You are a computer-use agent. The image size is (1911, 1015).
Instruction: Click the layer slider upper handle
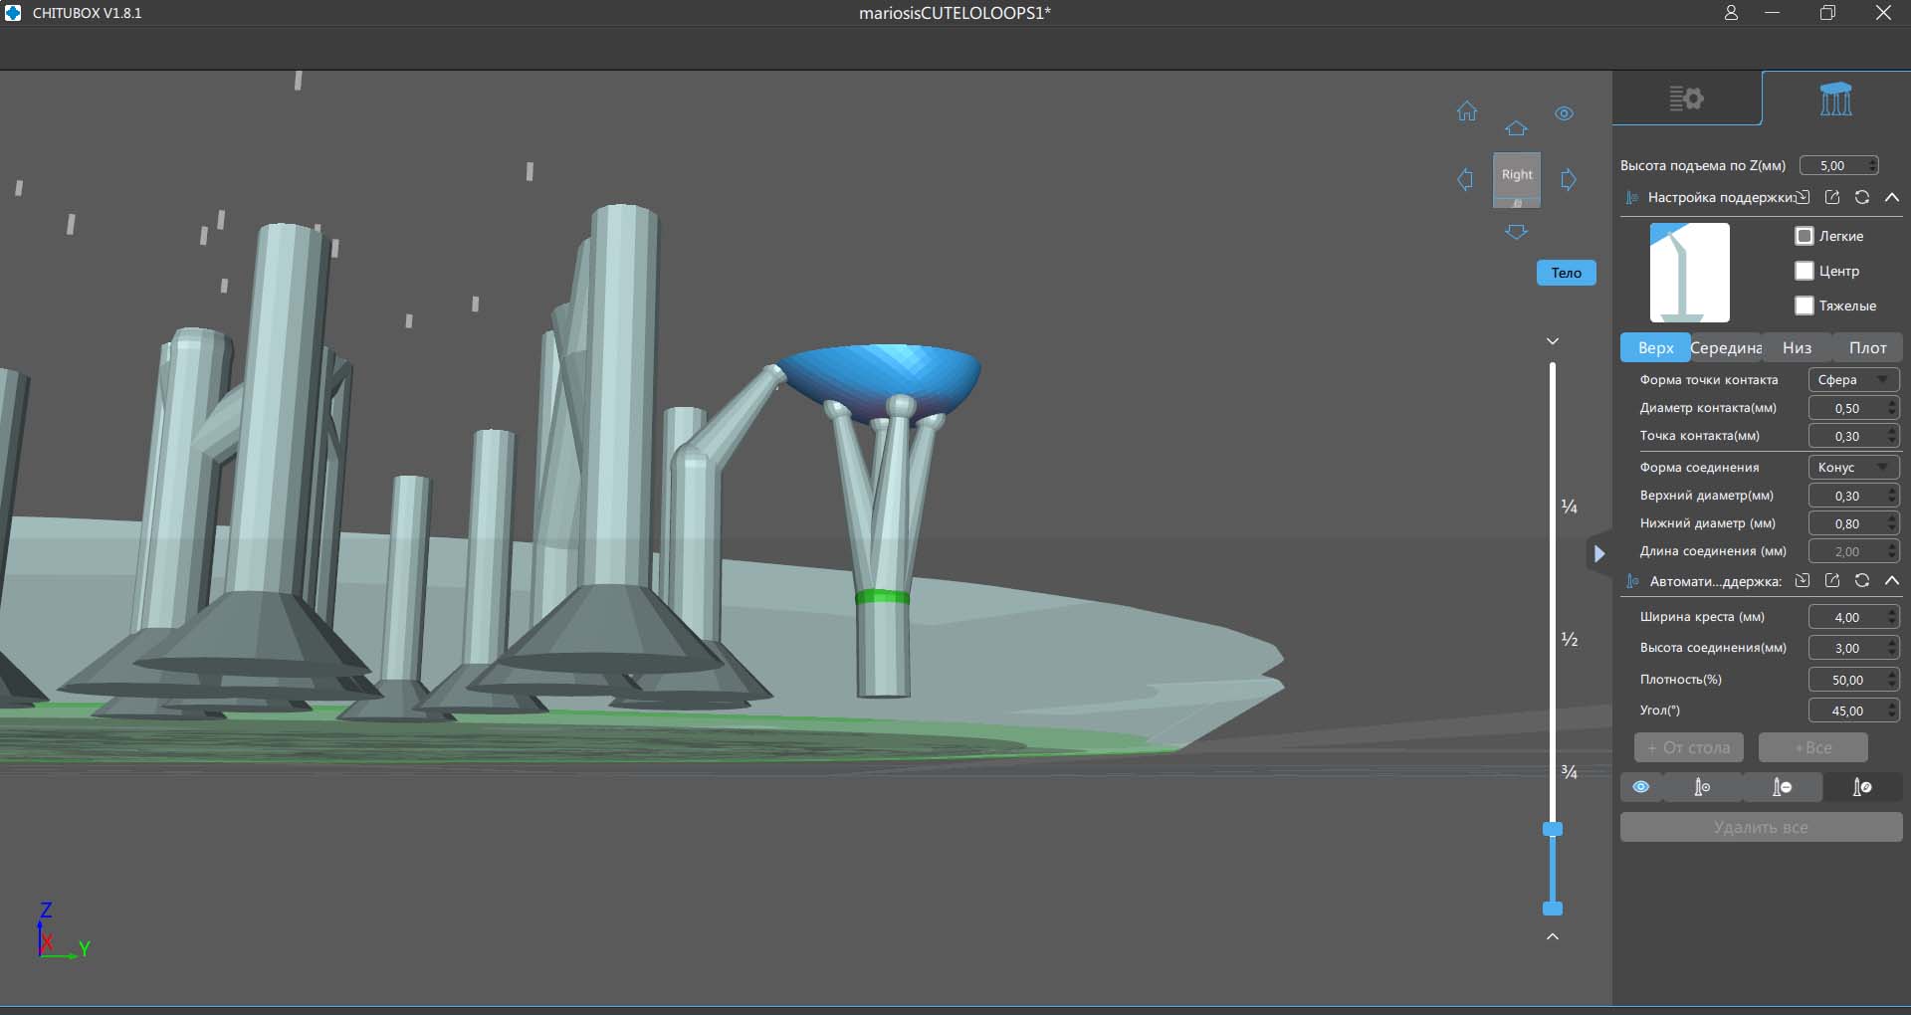[x=1553, y=829]
